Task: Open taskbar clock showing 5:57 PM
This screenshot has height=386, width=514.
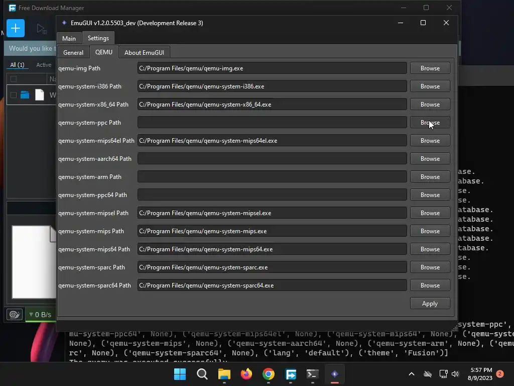Action: (x=480, y=374)
